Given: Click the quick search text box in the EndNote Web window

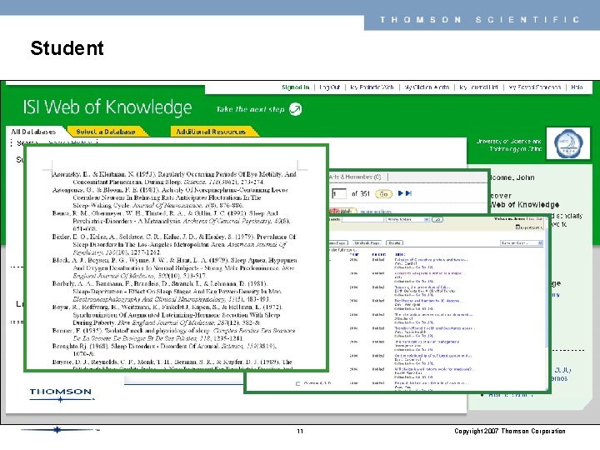Looking at the screenshot, I should 362,219.
